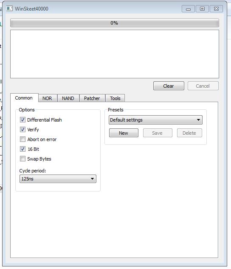The width and height of the screenshot is (231, 269).
Task: Toggle the 16 Bit checkbox
Action: [23, 149]
